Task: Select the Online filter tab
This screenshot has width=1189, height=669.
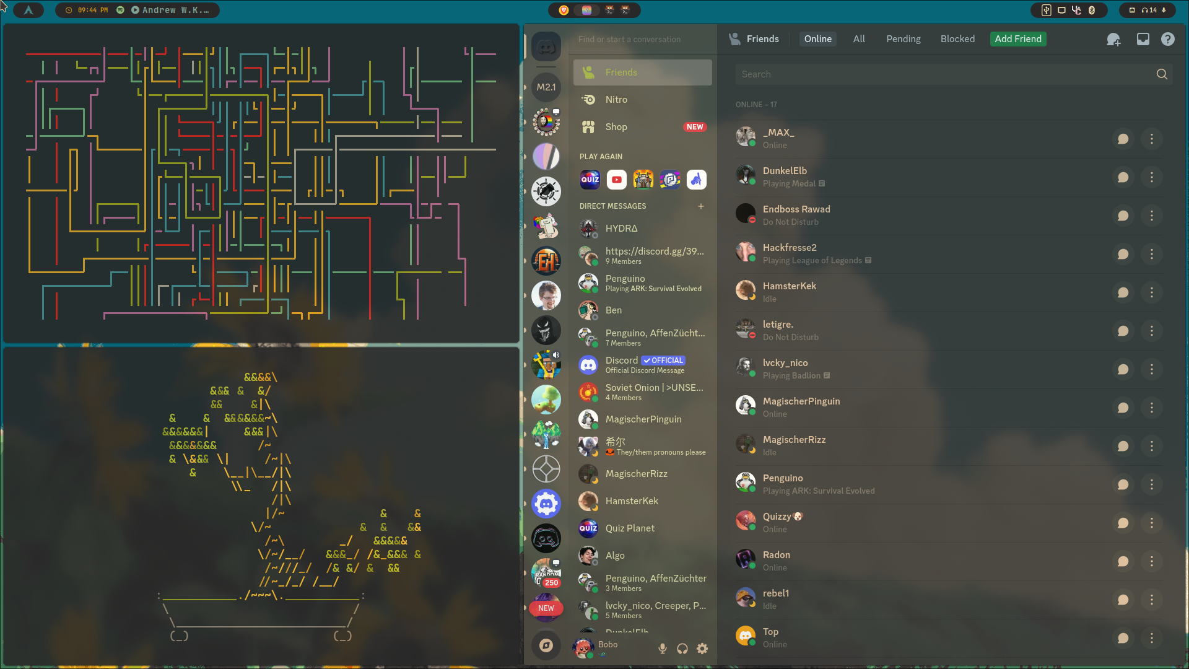Action: point(817,38)
